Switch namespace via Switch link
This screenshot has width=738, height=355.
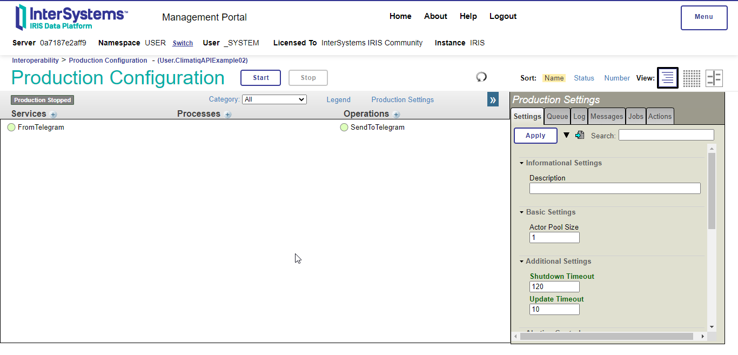[183, 43]
